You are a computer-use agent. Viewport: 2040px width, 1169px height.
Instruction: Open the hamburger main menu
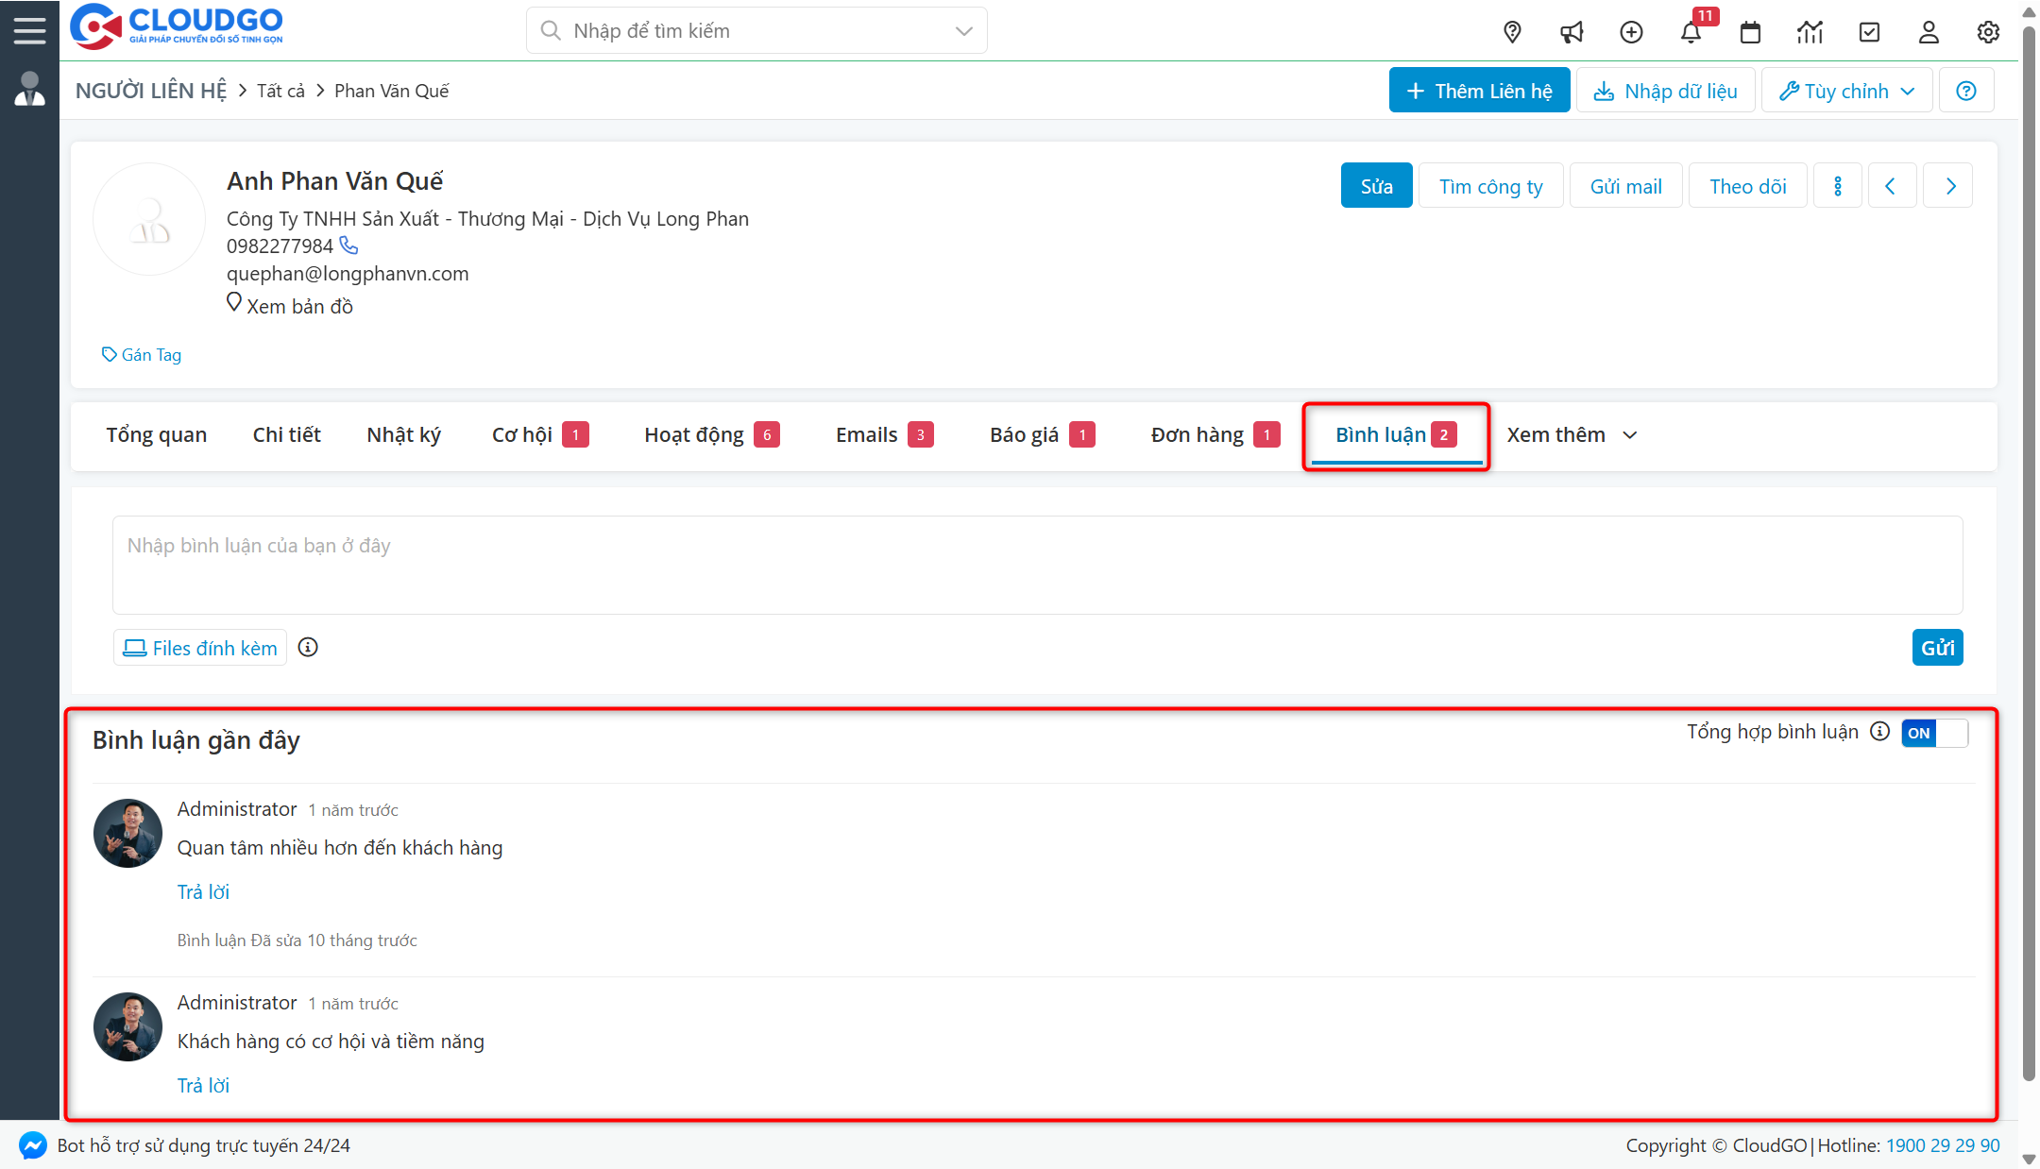[29, 30]
